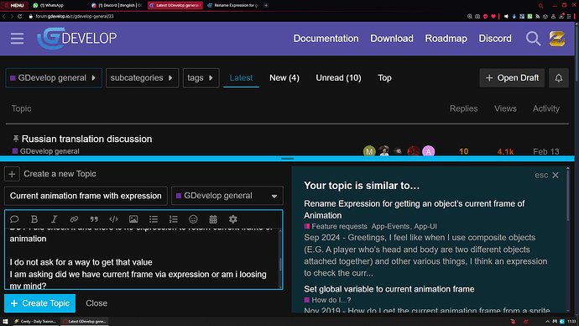Apply blockquote formatting

[x=94, y=219]
